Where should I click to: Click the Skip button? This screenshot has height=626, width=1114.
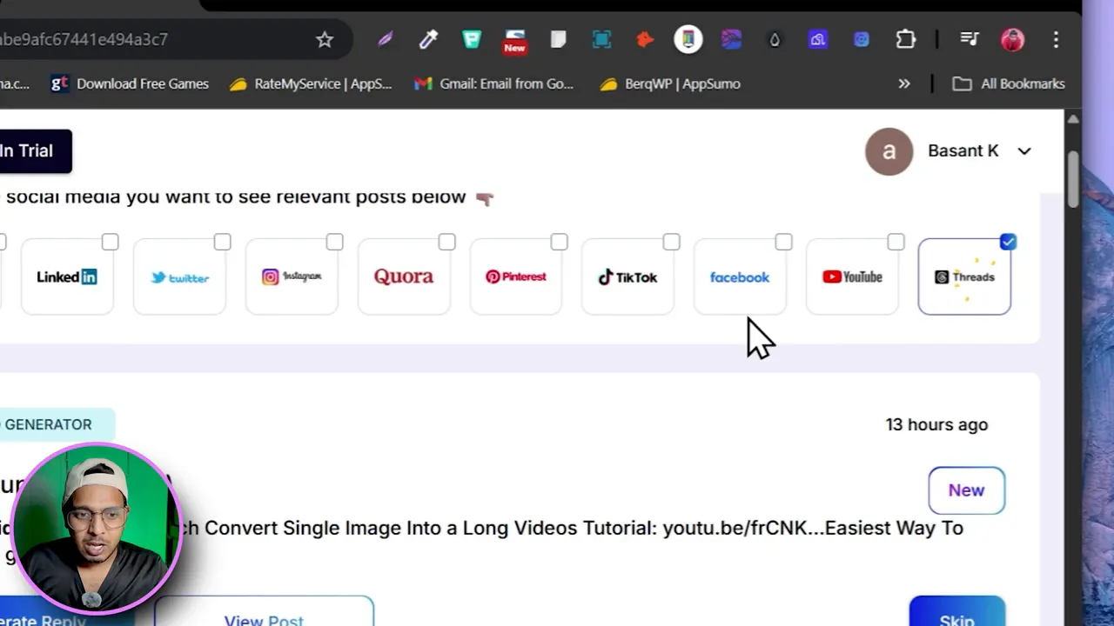(x=956, y=617)
